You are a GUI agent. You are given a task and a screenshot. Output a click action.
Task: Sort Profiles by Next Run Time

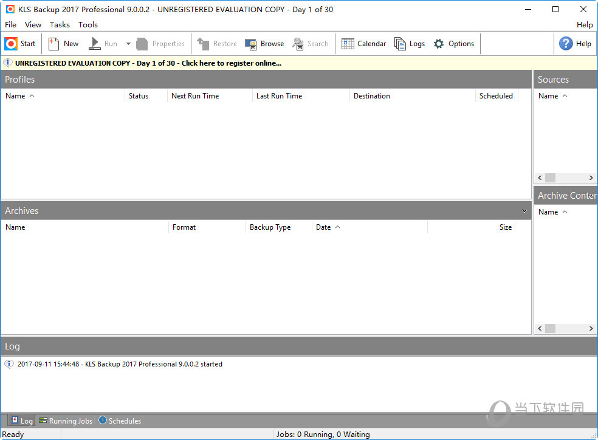[x=210, y=96]
